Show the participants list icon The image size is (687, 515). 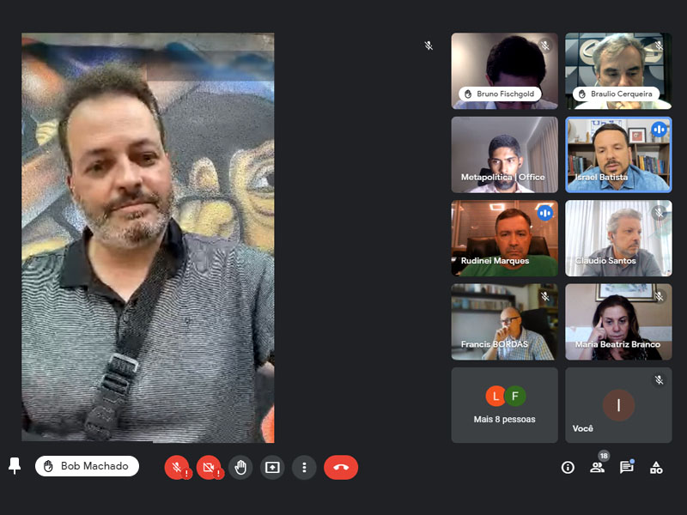(x=597, y=467)
